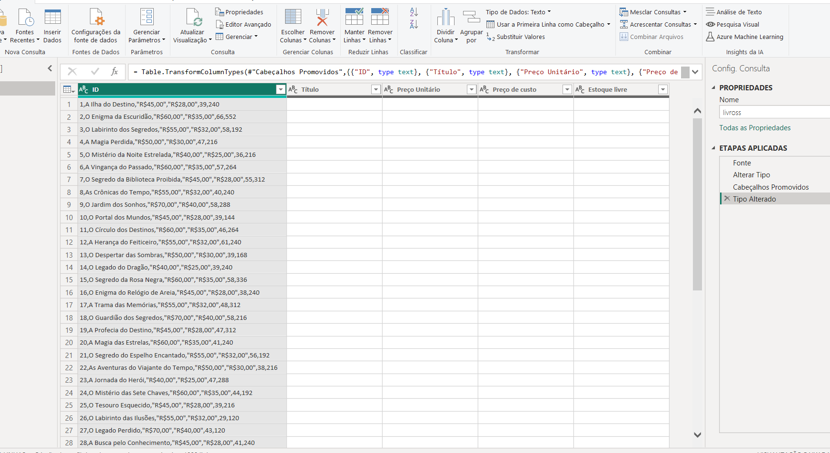
Task: Open Fontes Recentes menu
Action: [x=25, y=27]
